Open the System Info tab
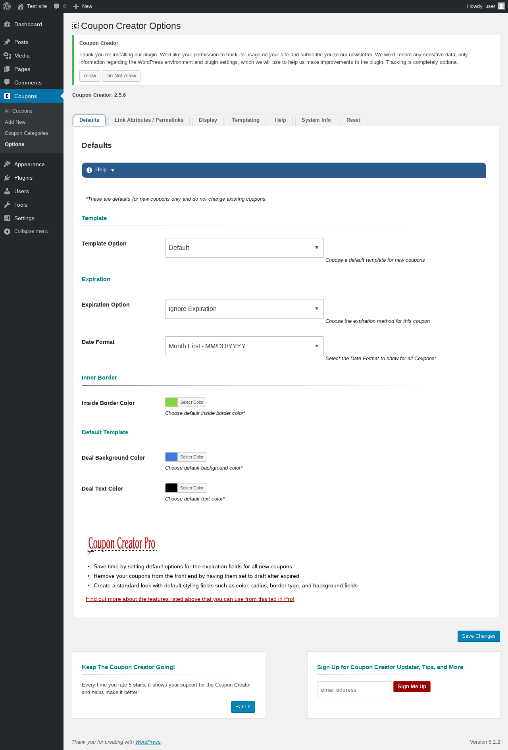Screen dimensions: 508x750 (316, 120)
